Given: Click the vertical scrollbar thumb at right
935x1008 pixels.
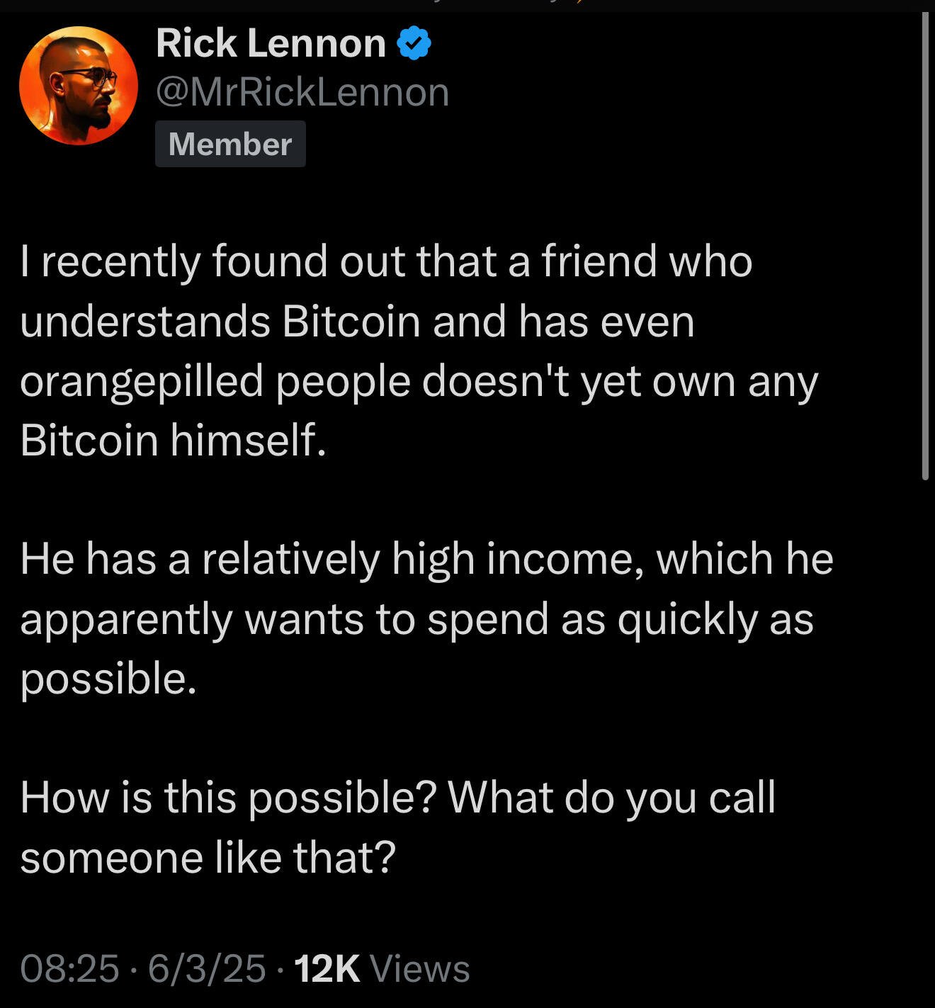Looking at the screenshot, I should tap(925, 246).
